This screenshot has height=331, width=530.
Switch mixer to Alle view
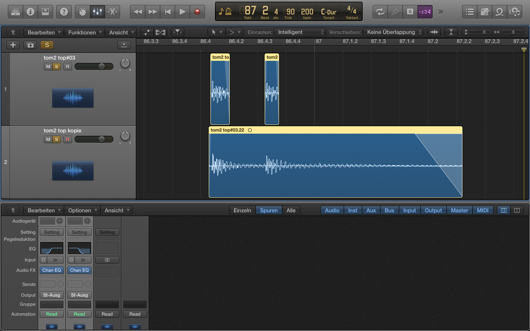click(x=291, y=210)
